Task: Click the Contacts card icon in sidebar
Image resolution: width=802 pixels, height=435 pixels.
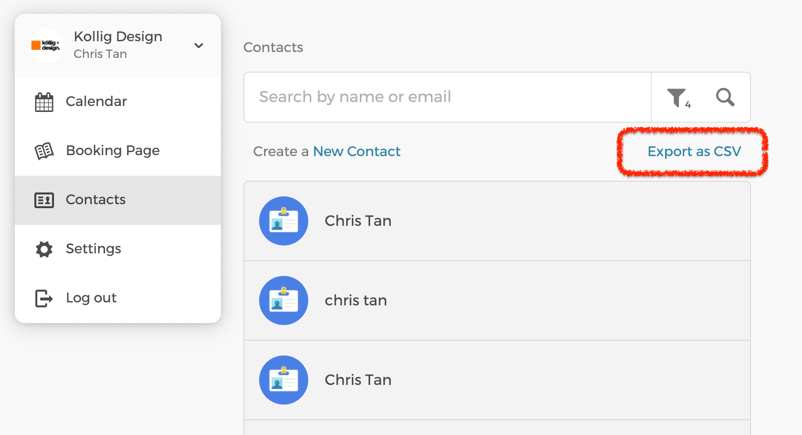Action: point(44,200)
